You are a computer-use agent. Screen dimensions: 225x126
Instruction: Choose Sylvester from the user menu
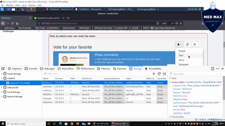(189, 64)
